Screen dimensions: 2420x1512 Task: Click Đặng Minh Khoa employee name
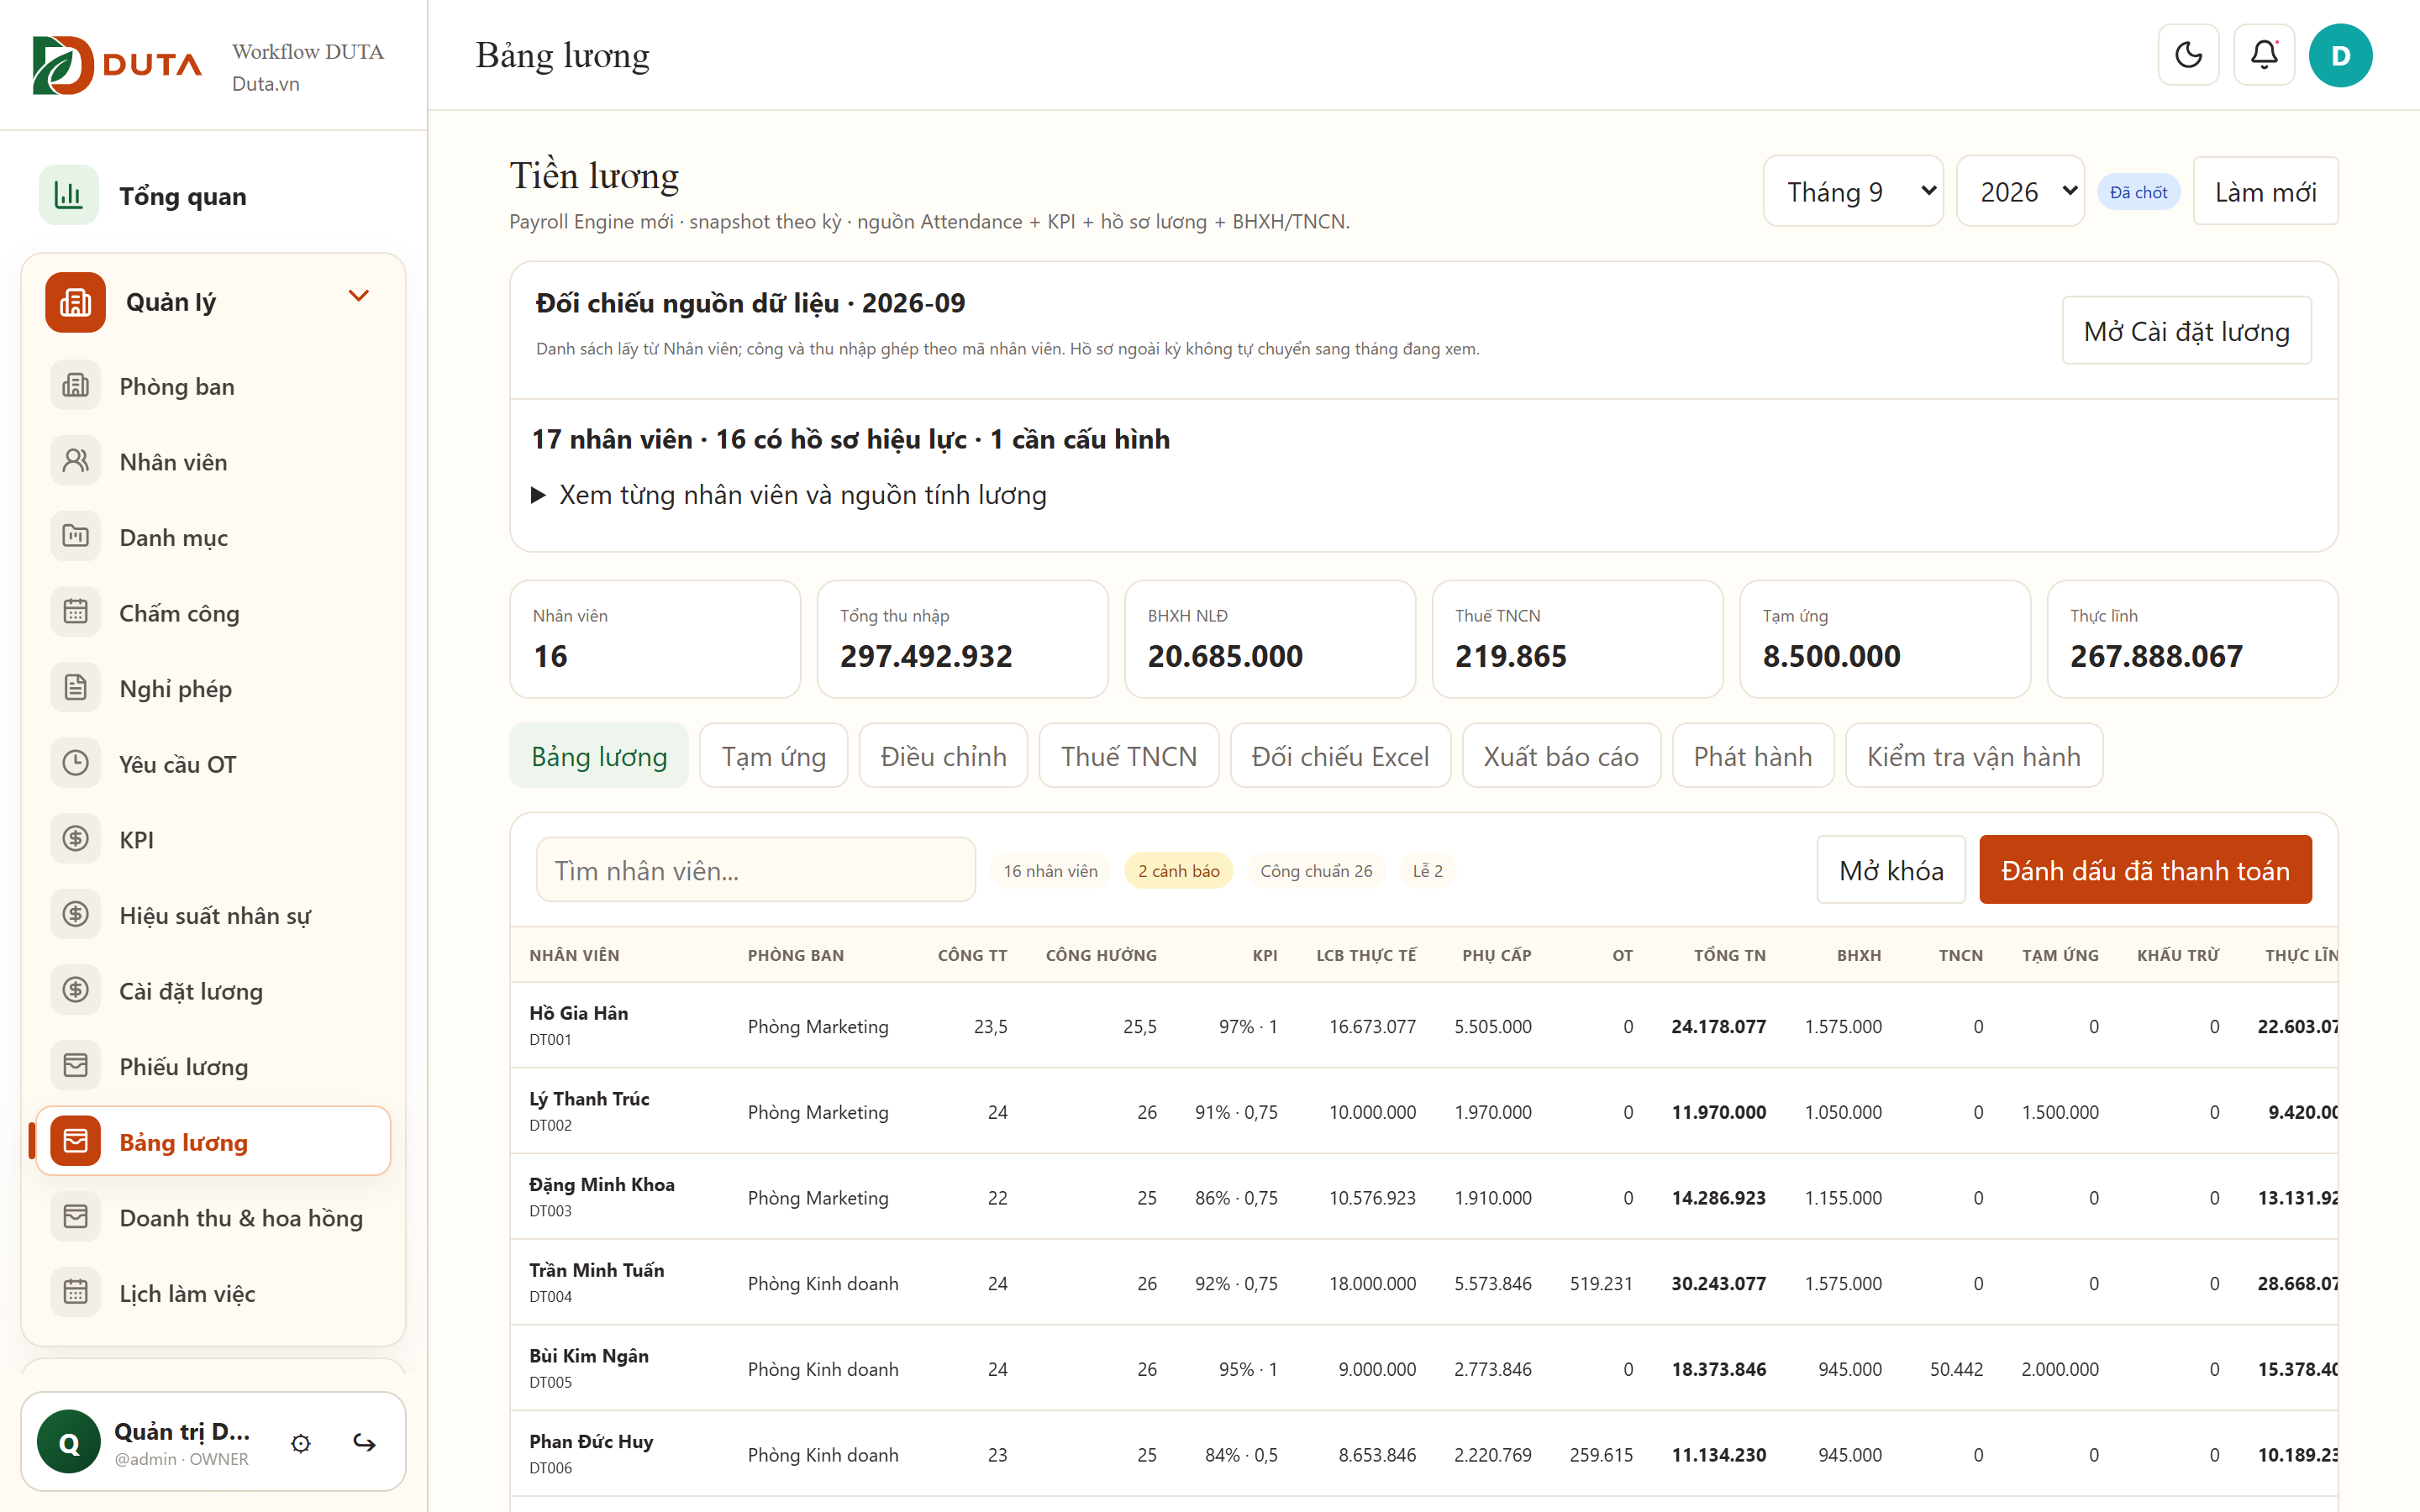pyautogui.click(x=602, y=1184)
